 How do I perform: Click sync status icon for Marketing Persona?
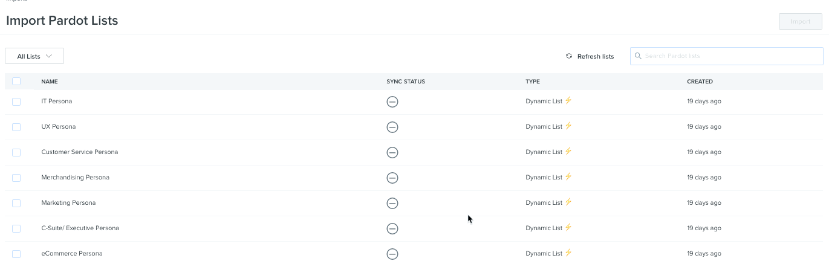(392, 203)
